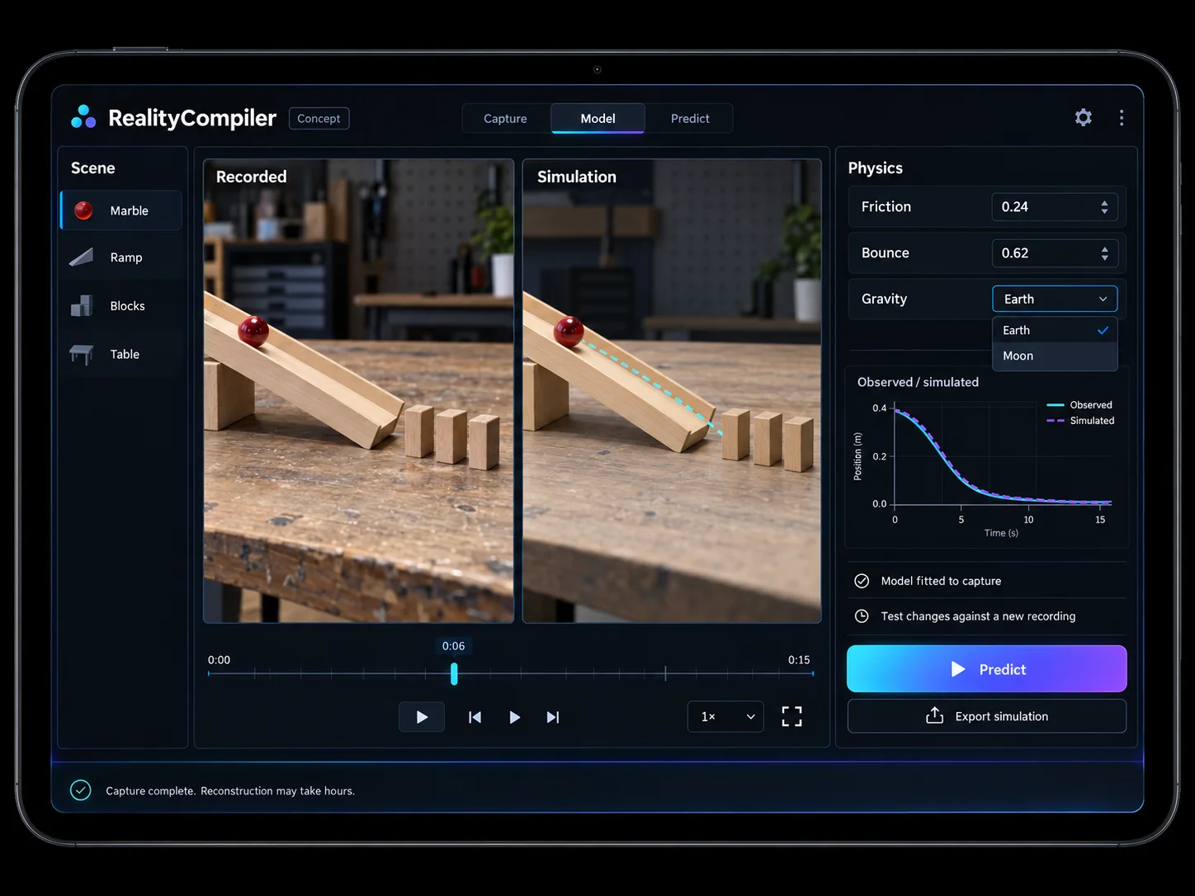Switch to the Predict tab
1195x896 pixels.
[690, 118]
